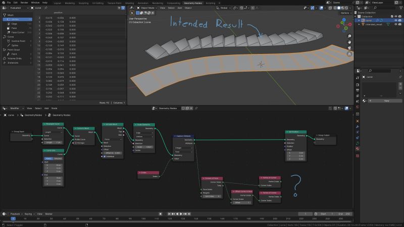Select the Select Box tool in the viewport
The height and width of the screenshot is (227, 404).
tap(132, 13)
